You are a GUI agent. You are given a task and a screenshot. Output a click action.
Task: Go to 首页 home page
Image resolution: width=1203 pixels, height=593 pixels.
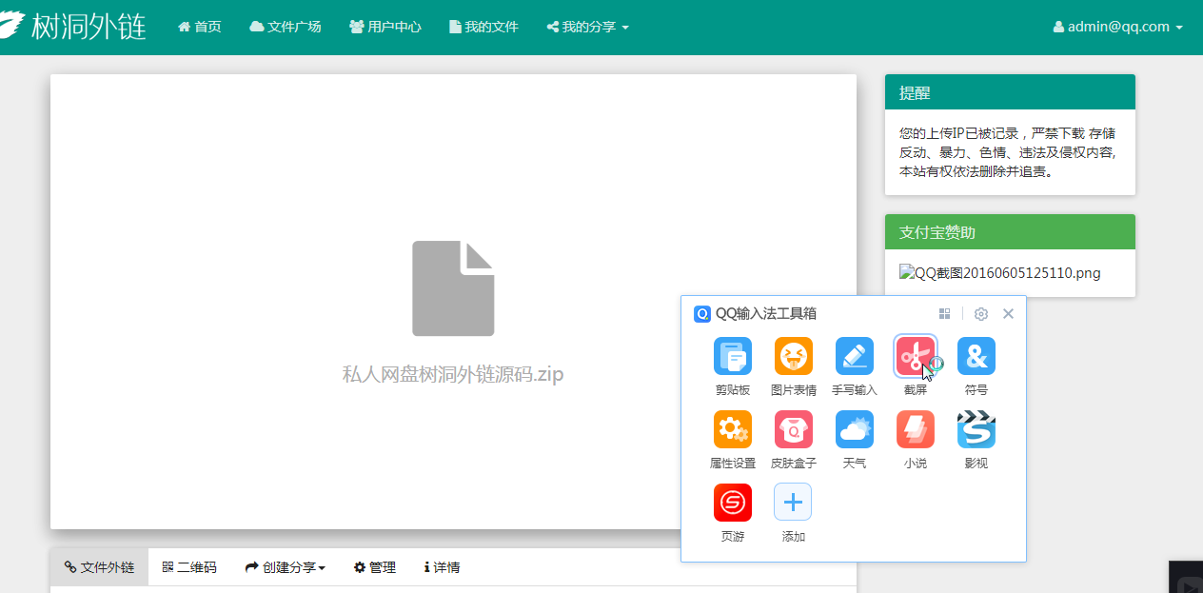click(x=200, y=27)
